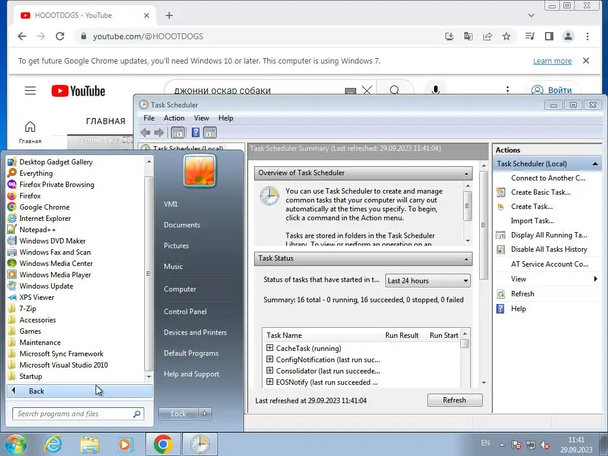The image size is (608, 456).
Task: Click the blue Help toolbar icon in Task Scheduler
Action: click(195, 133)
